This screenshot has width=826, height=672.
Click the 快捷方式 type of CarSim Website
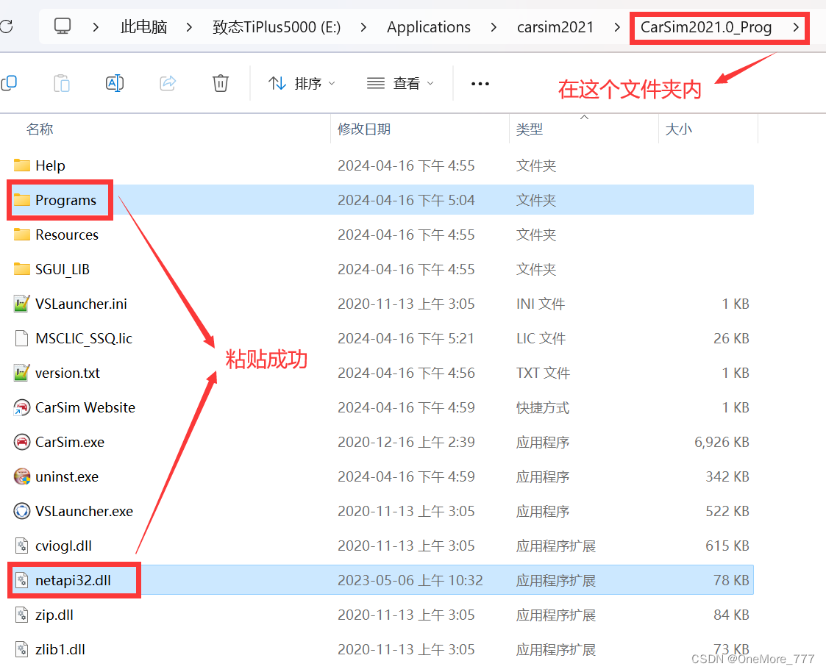coord(543,407)
